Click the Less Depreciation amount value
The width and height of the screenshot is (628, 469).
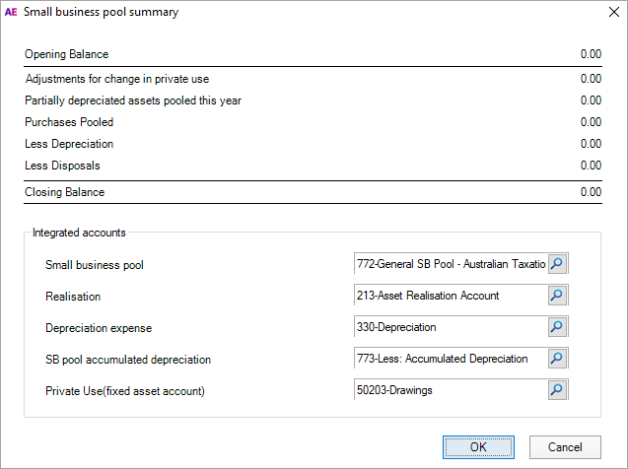click(591, 144)
